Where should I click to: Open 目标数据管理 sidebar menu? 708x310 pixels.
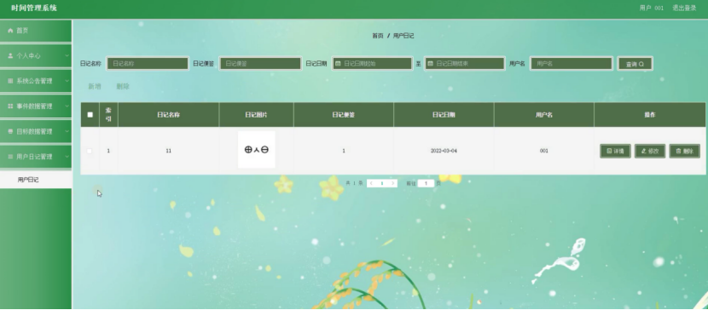coord(36,131)
